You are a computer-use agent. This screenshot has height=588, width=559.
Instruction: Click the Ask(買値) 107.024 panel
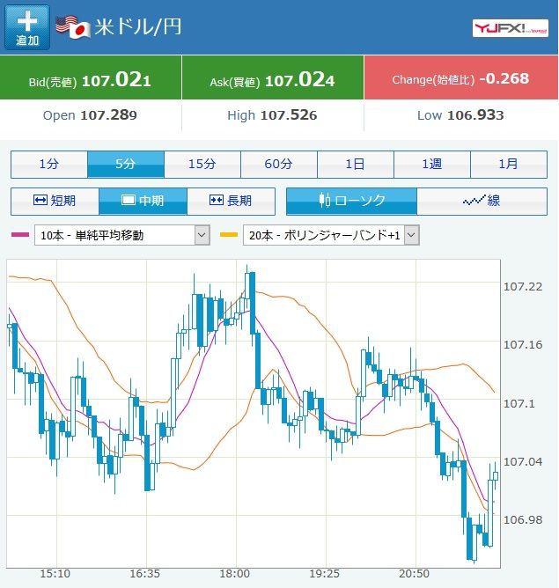pyautogui.click(x=273, y=77)
